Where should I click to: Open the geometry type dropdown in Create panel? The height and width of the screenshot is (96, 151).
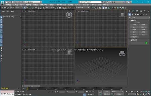pos(139,18)
